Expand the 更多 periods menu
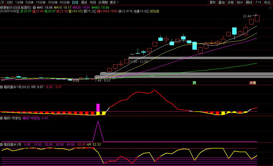This screenshot has height=166, width=273. (114, 2)
